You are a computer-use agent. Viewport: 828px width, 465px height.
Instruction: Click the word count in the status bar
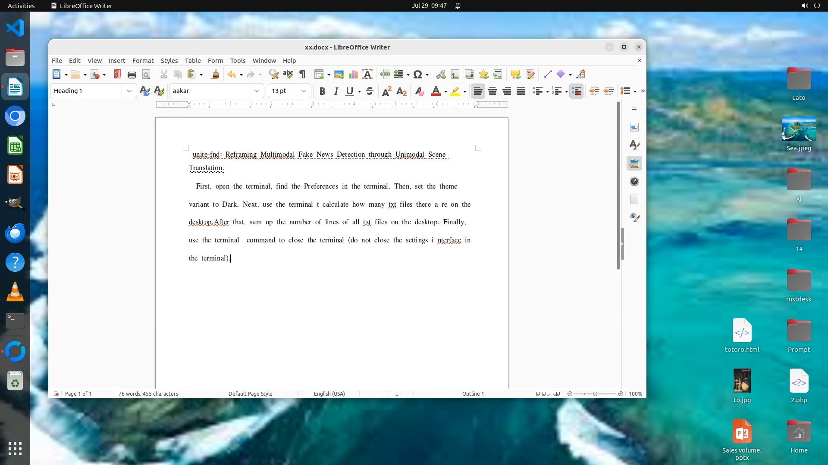(x=148, y=394)
